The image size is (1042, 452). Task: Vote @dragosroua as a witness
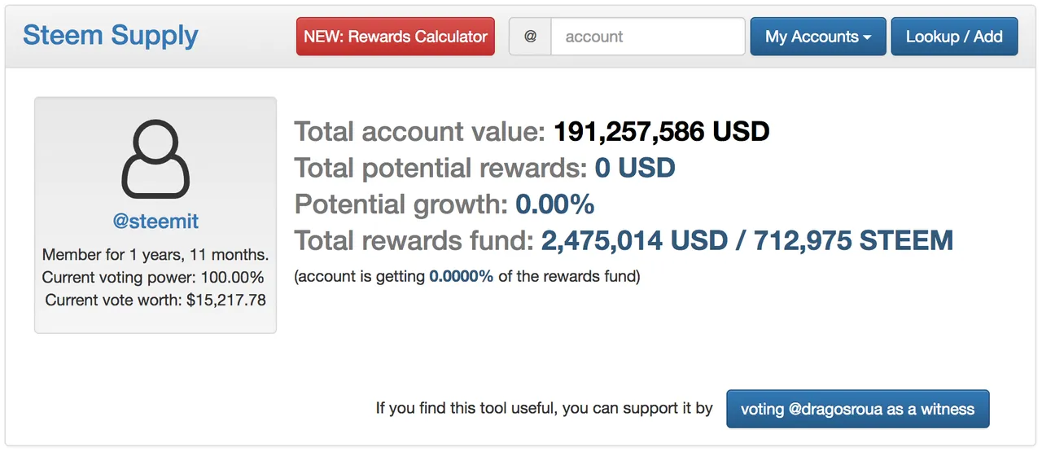coord(857,409)
